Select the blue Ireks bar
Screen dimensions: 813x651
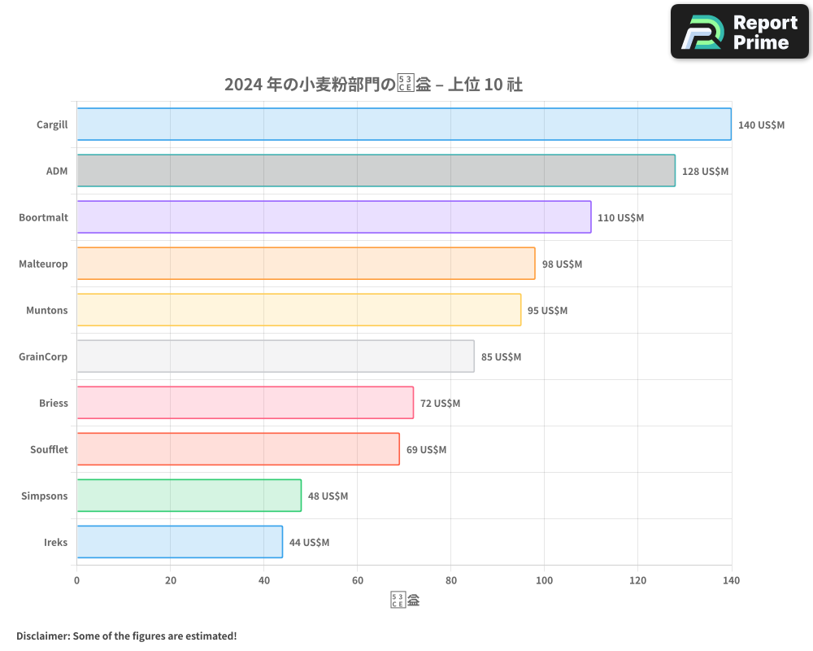tap(180, 542)
